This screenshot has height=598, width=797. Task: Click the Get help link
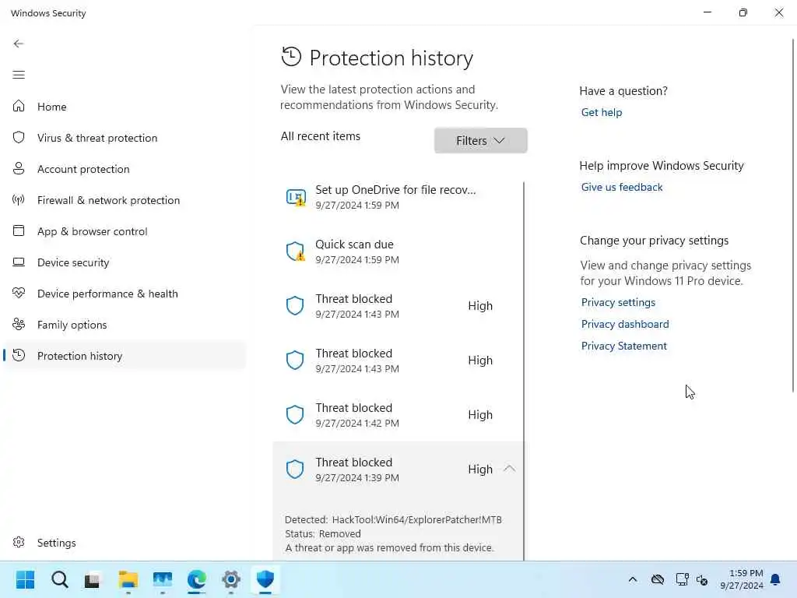602,112
